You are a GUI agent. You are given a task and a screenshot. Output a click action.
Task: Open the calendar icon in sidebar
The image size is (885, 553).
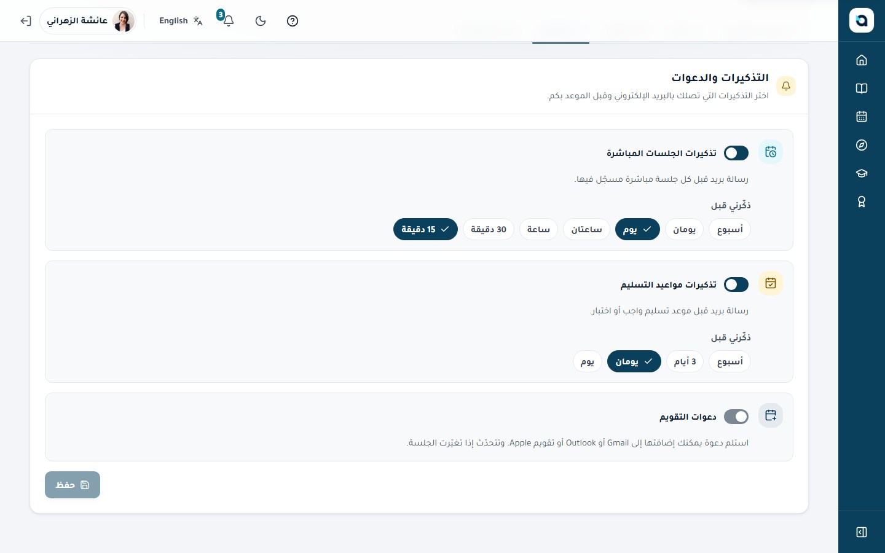point(862,117)
